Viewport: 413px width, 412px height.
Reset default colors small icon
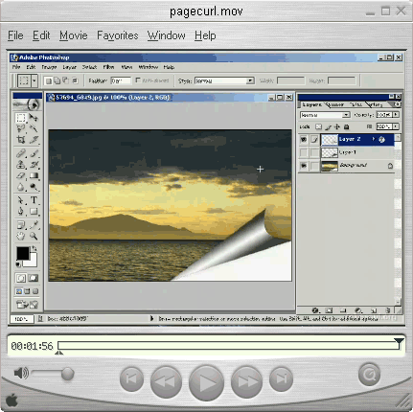point(18,264)
